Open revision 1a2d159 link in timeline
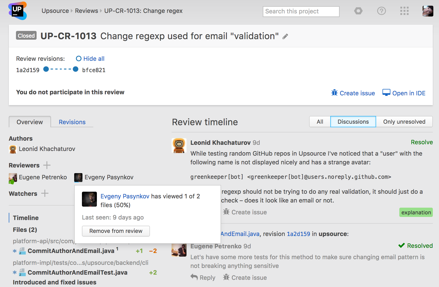This screenshot has width=439, height=287. click(298, 234)
